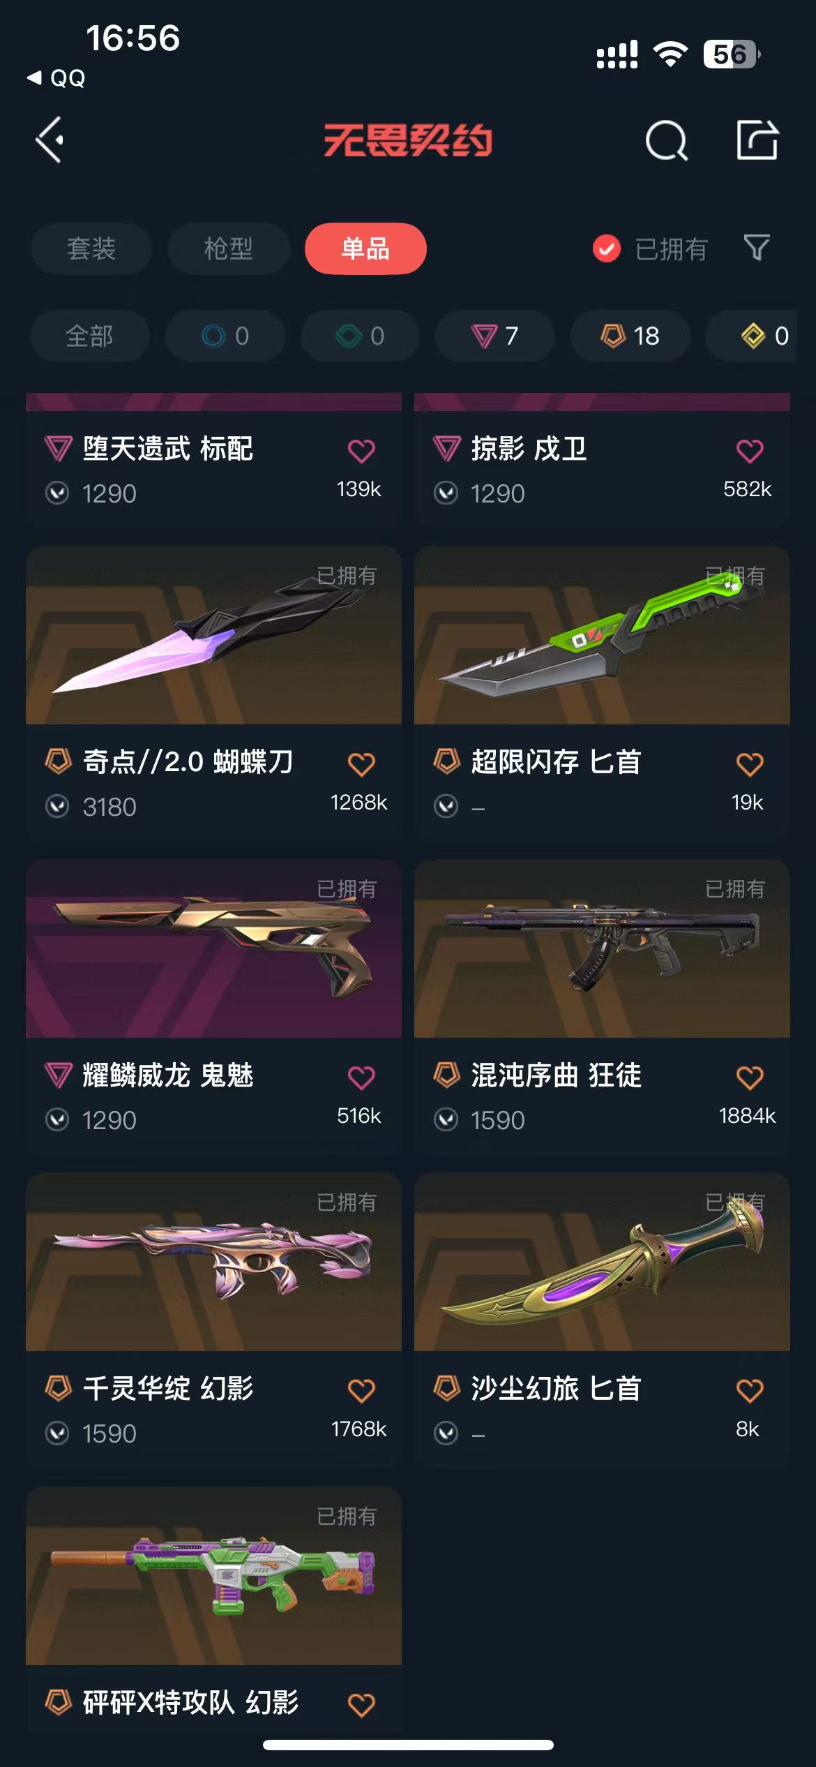Screen dimensions: 816x1767
Task: Favorite 千灵华绽 幻影 heart icon
Action: point(361,1391)
